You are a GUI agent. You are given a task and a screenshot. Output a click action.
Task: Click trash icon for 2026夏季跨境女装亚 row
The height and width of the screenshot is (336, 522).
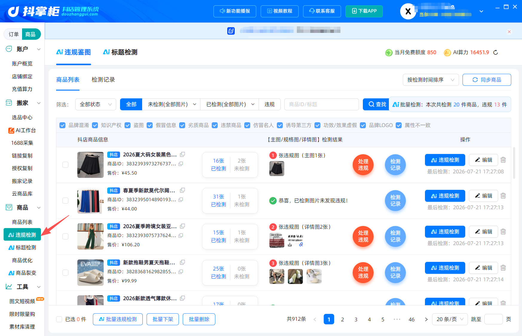(503, 232)
